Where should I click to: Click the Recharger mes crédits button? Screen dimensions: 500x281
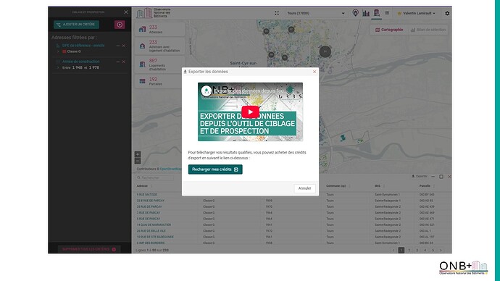pyautogui.click(x=215, y=169)
